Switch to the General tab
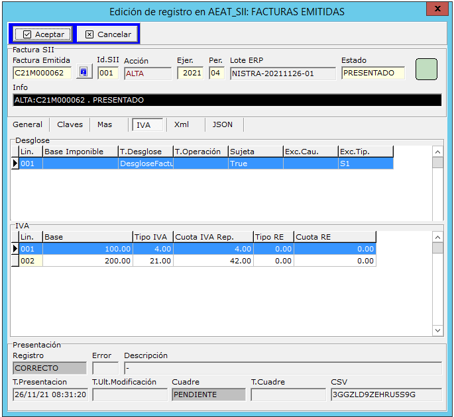This screenshot has width=454, height=417. [28, 124]
